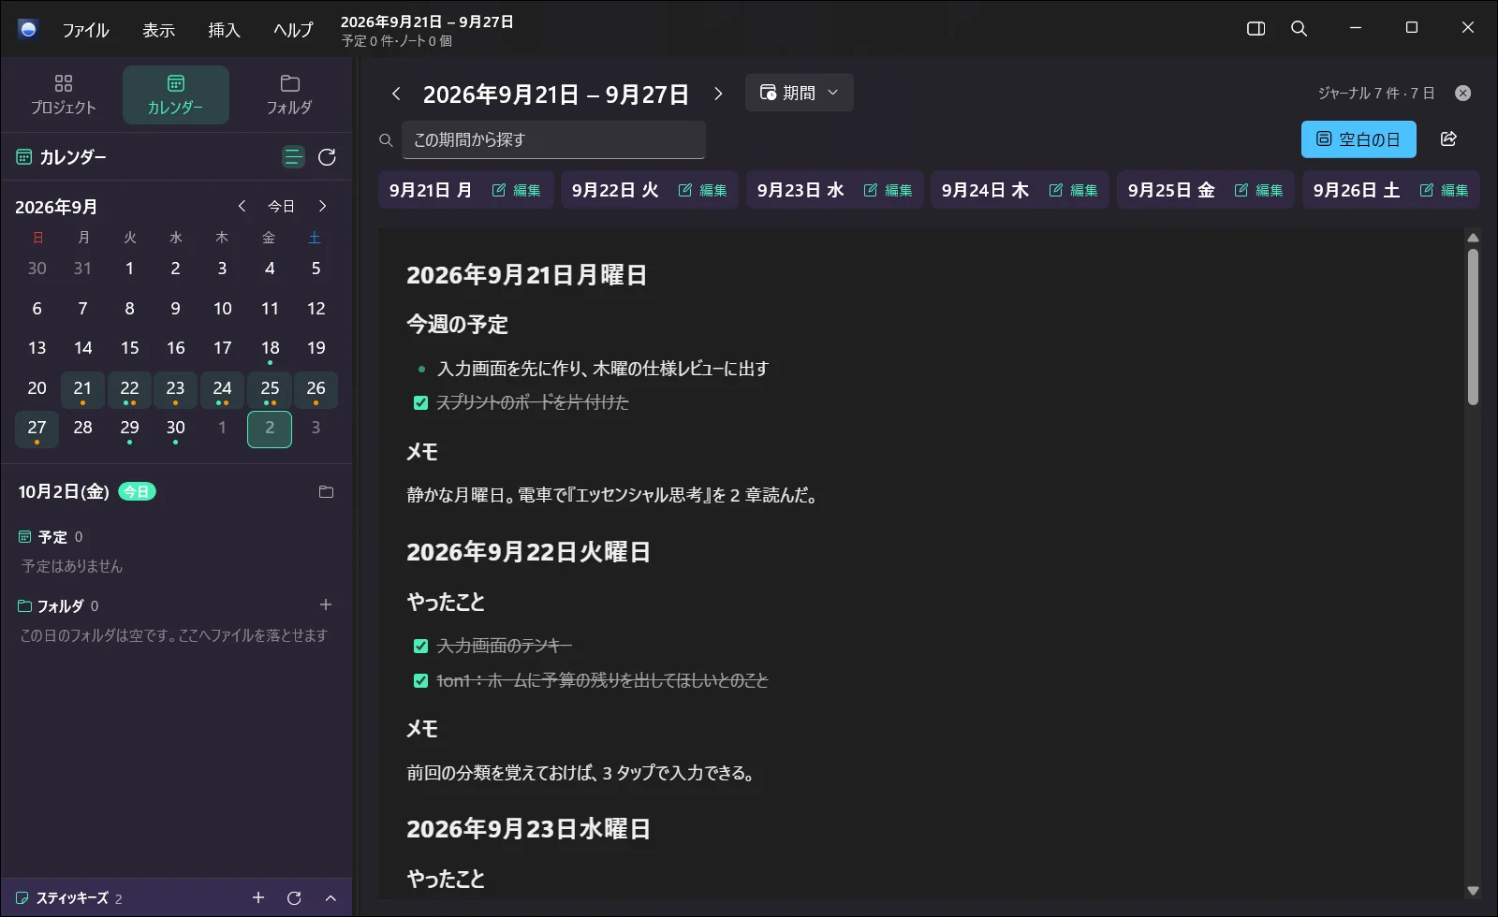Click scrollbar up arrow in journal
Image resolution: width=1498 pixels, height=917 pixels.
[x=1473, y=238]
